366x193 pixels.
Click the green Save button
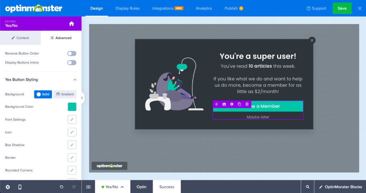point(342,9)
